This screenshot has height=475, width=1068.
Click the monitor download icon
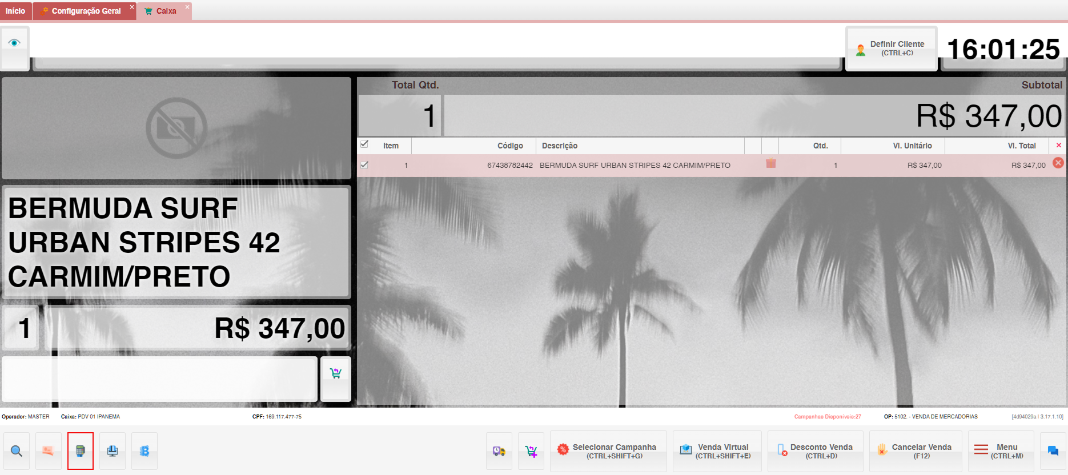pos(113,451)
